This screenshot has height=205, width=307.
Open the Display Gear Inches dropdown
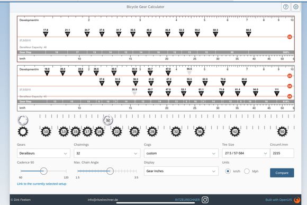tap(181, 171)
